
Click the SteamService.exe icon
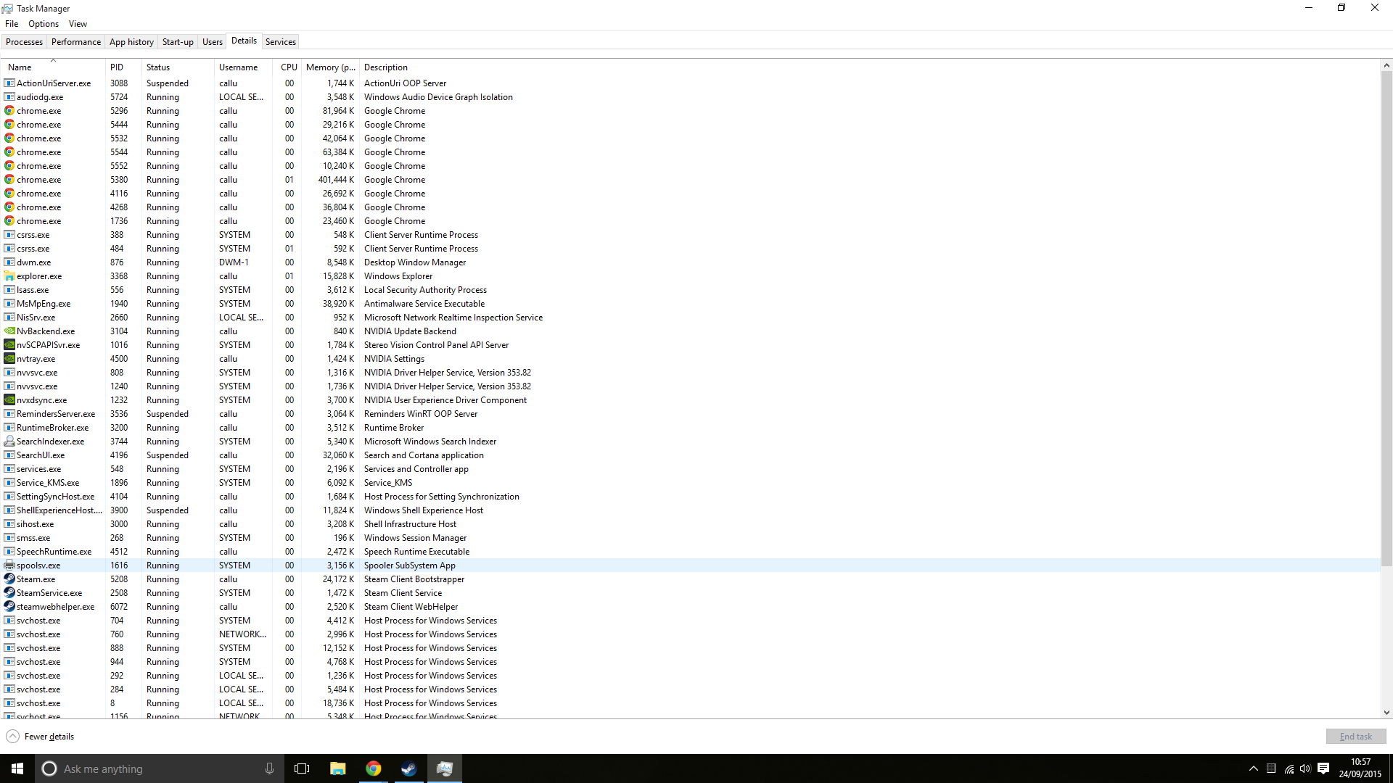[9, 593]
